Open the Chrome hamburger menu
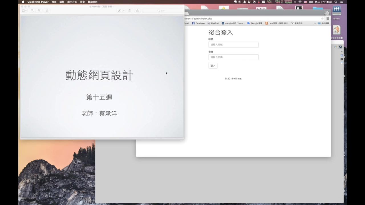 click(328, 19)
